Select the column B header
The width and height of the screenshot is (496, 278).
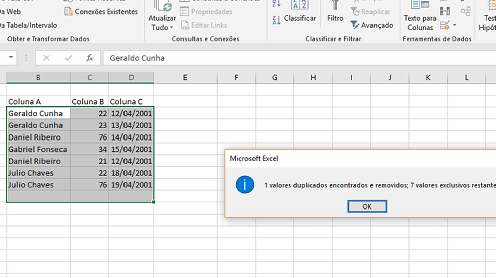point(38,77)
